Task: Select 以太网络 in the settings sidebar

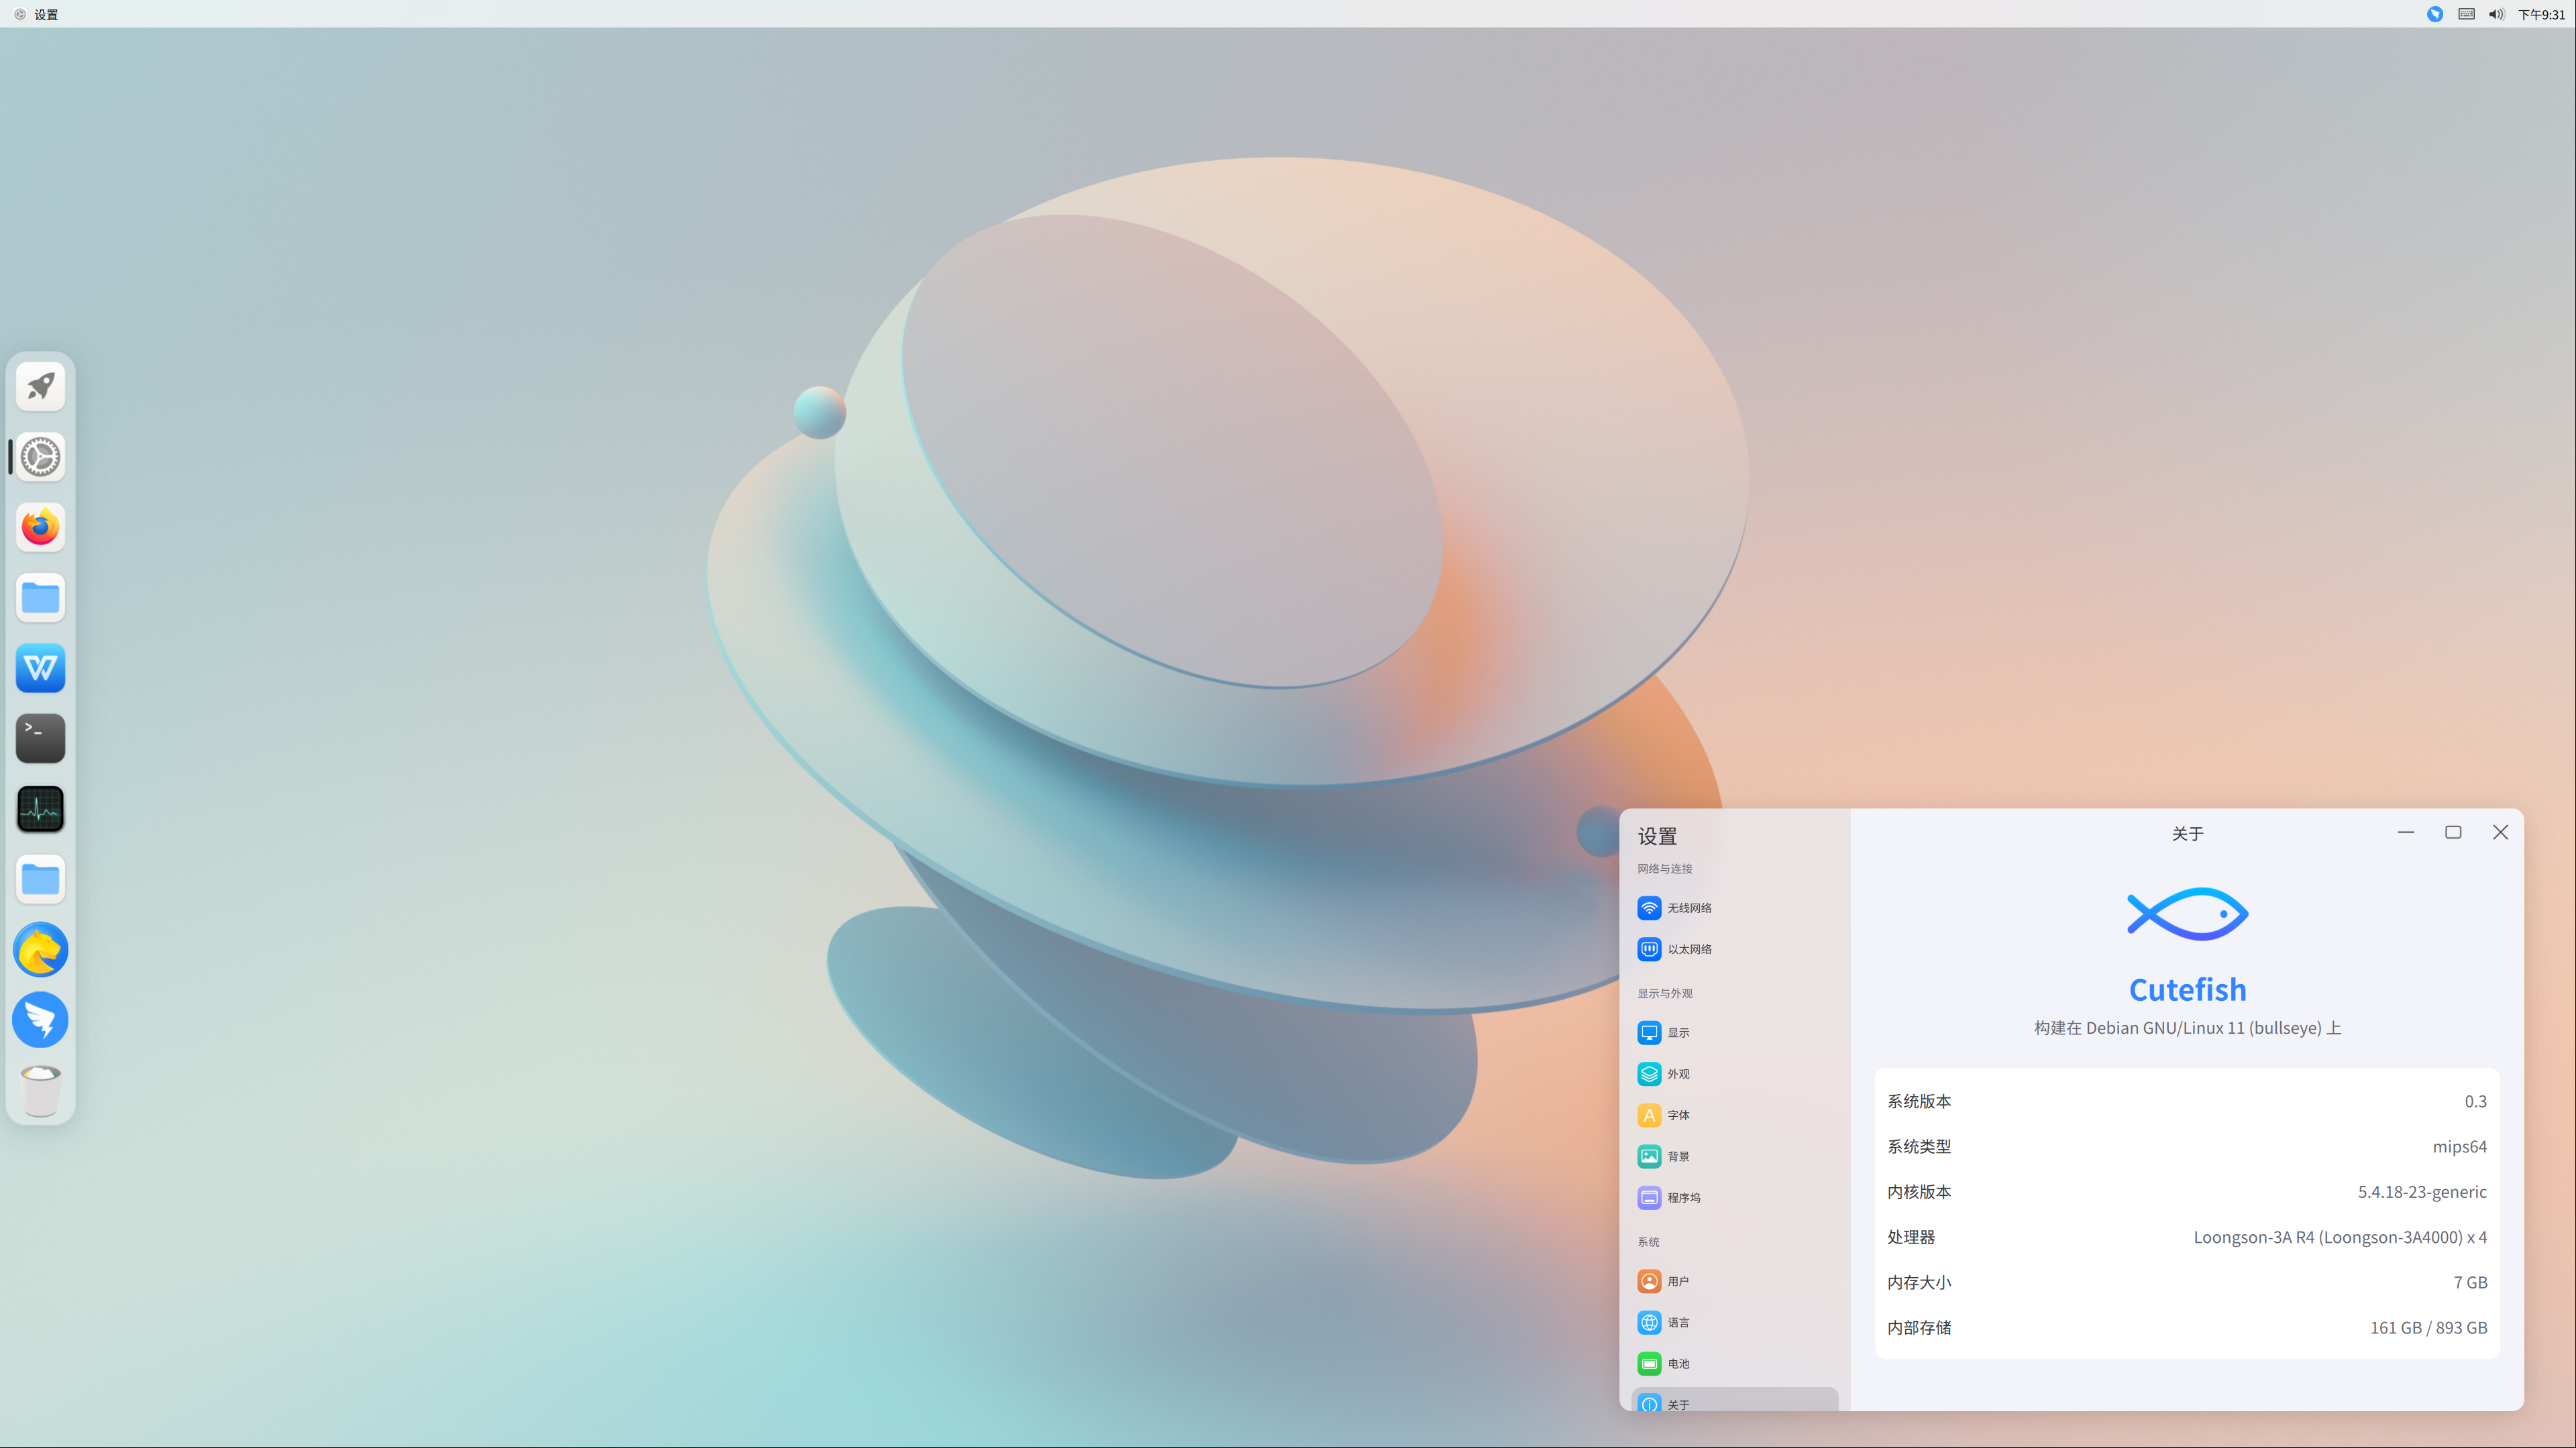Action: [x=1734, y=949]
